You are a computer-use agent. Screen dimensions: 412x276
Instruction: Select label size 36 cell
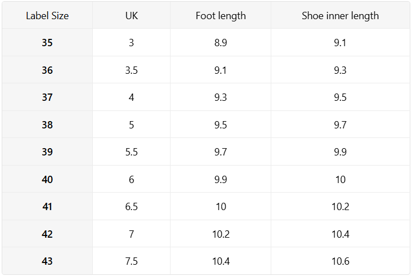coord(47,70)
